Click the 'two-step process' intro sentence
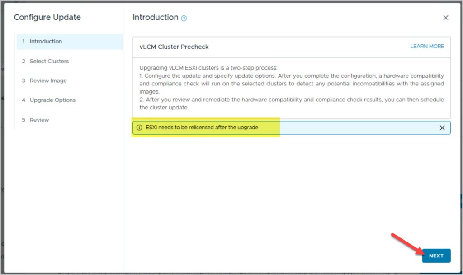Screen dimensions: 463x275 tap(208, 67)
